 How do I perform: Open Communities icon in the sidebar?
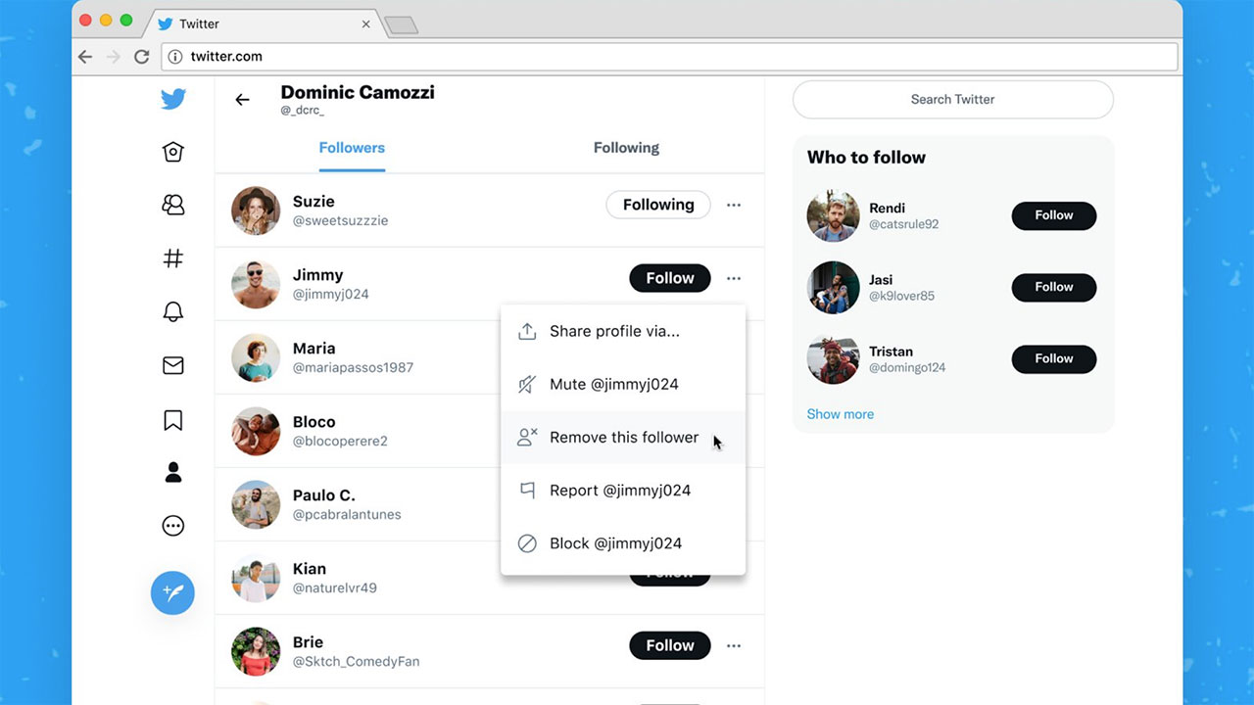pyautogui.click(x=173, y=205)
